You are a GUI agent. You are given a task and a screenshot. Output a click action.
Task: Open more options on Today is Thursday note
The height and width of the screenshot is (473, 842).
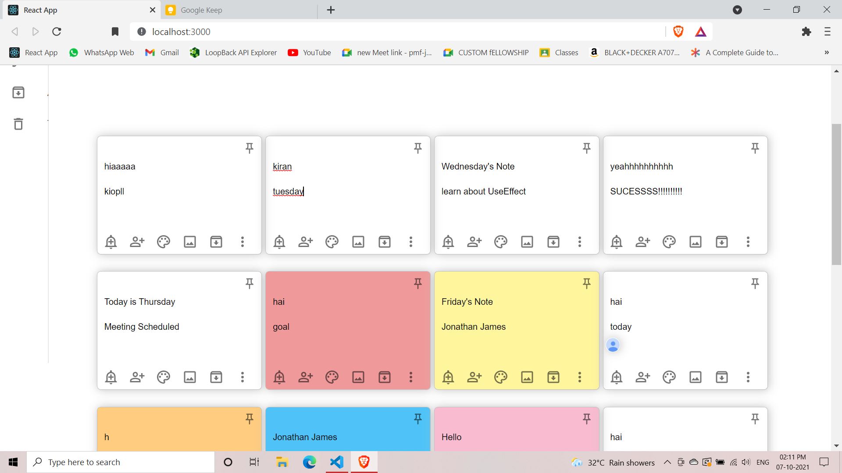click(x=242, y=377)
